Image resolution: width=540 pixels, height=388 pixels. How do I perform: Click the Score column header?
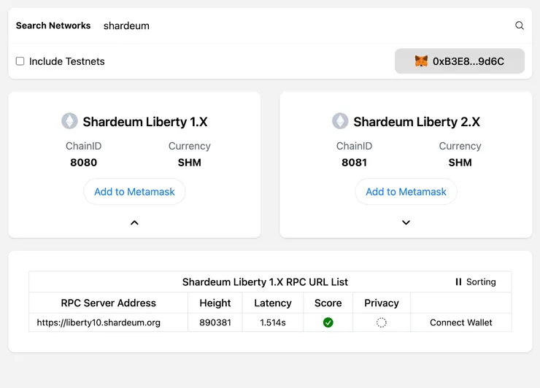(x=328, y=303)
